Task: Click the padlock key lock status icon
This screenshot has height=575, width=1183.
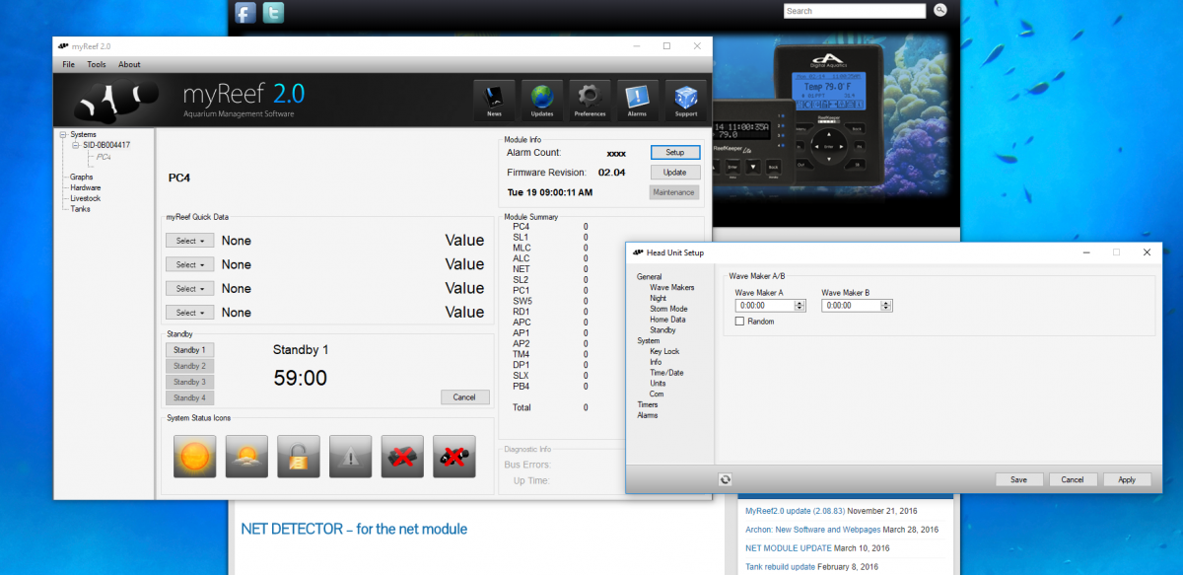Action: click(x=298, y=457)
